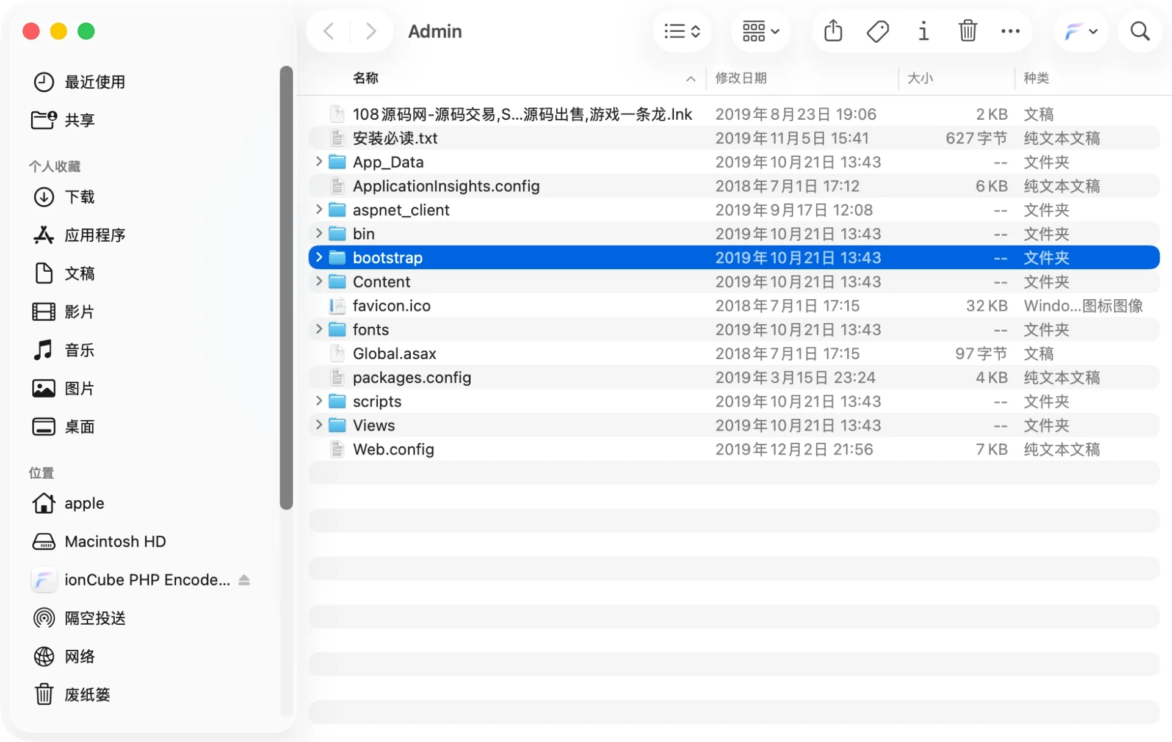Click the search magnifier icon
Viewport: 1172px width, 742px height.
coord(1140,31)
